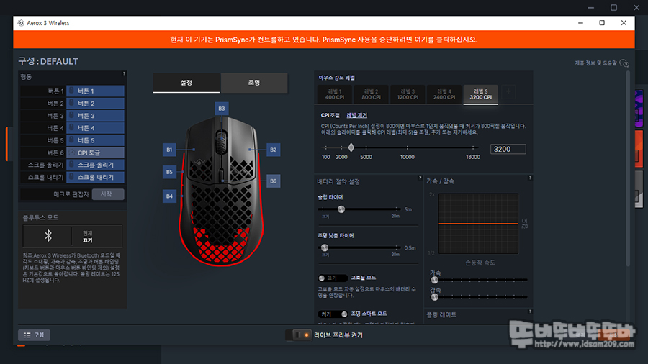Open the 스크롤 내리기 action dropdown
Image resolution: width=648 pixels, height=364 pixels.
click(x=95, y=177)
